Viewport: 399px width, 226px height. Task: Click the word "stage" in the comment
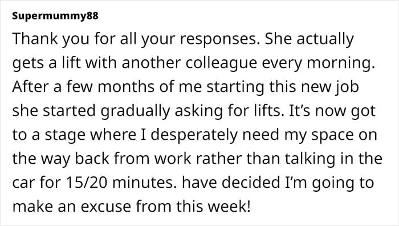65,136
